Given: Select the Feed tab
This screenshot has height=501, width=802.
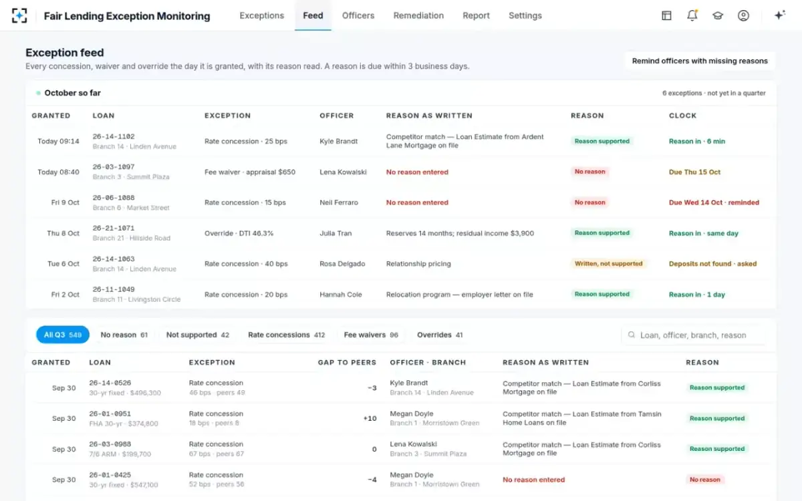Looking at the screenshot, I should (x=313, y=15).
